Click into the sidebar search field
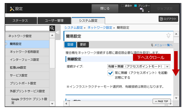This screenshot has height=110, width=186. pyautogui.click(x=27, y=28)
